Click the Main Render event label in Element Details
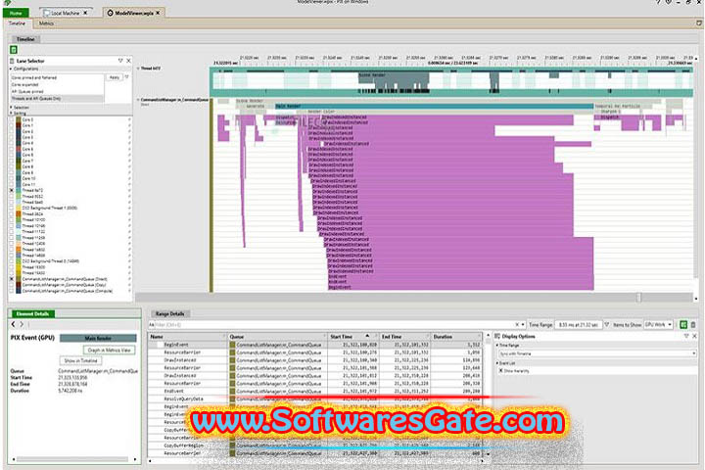 pos(98,338)
